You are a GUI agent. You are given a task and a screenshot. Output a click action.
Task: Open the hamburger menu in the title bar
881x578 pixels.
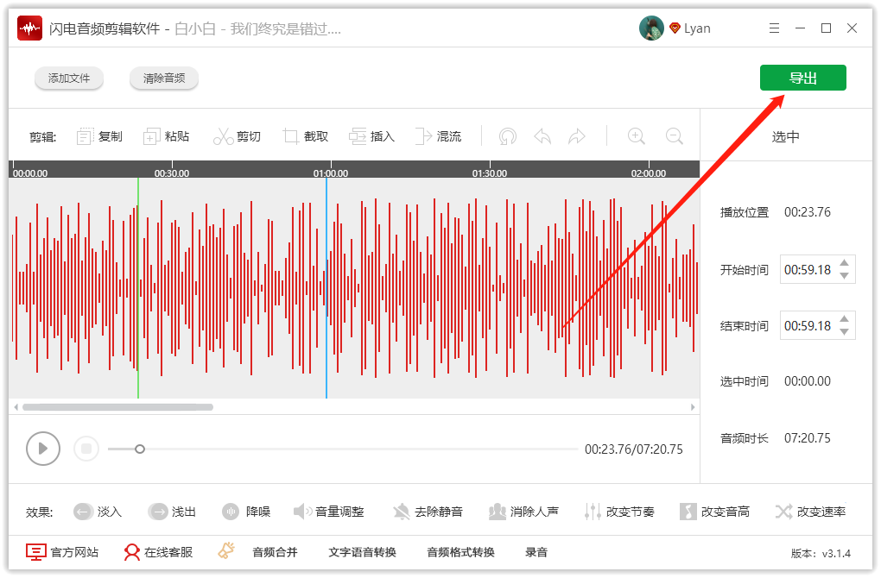774,28
